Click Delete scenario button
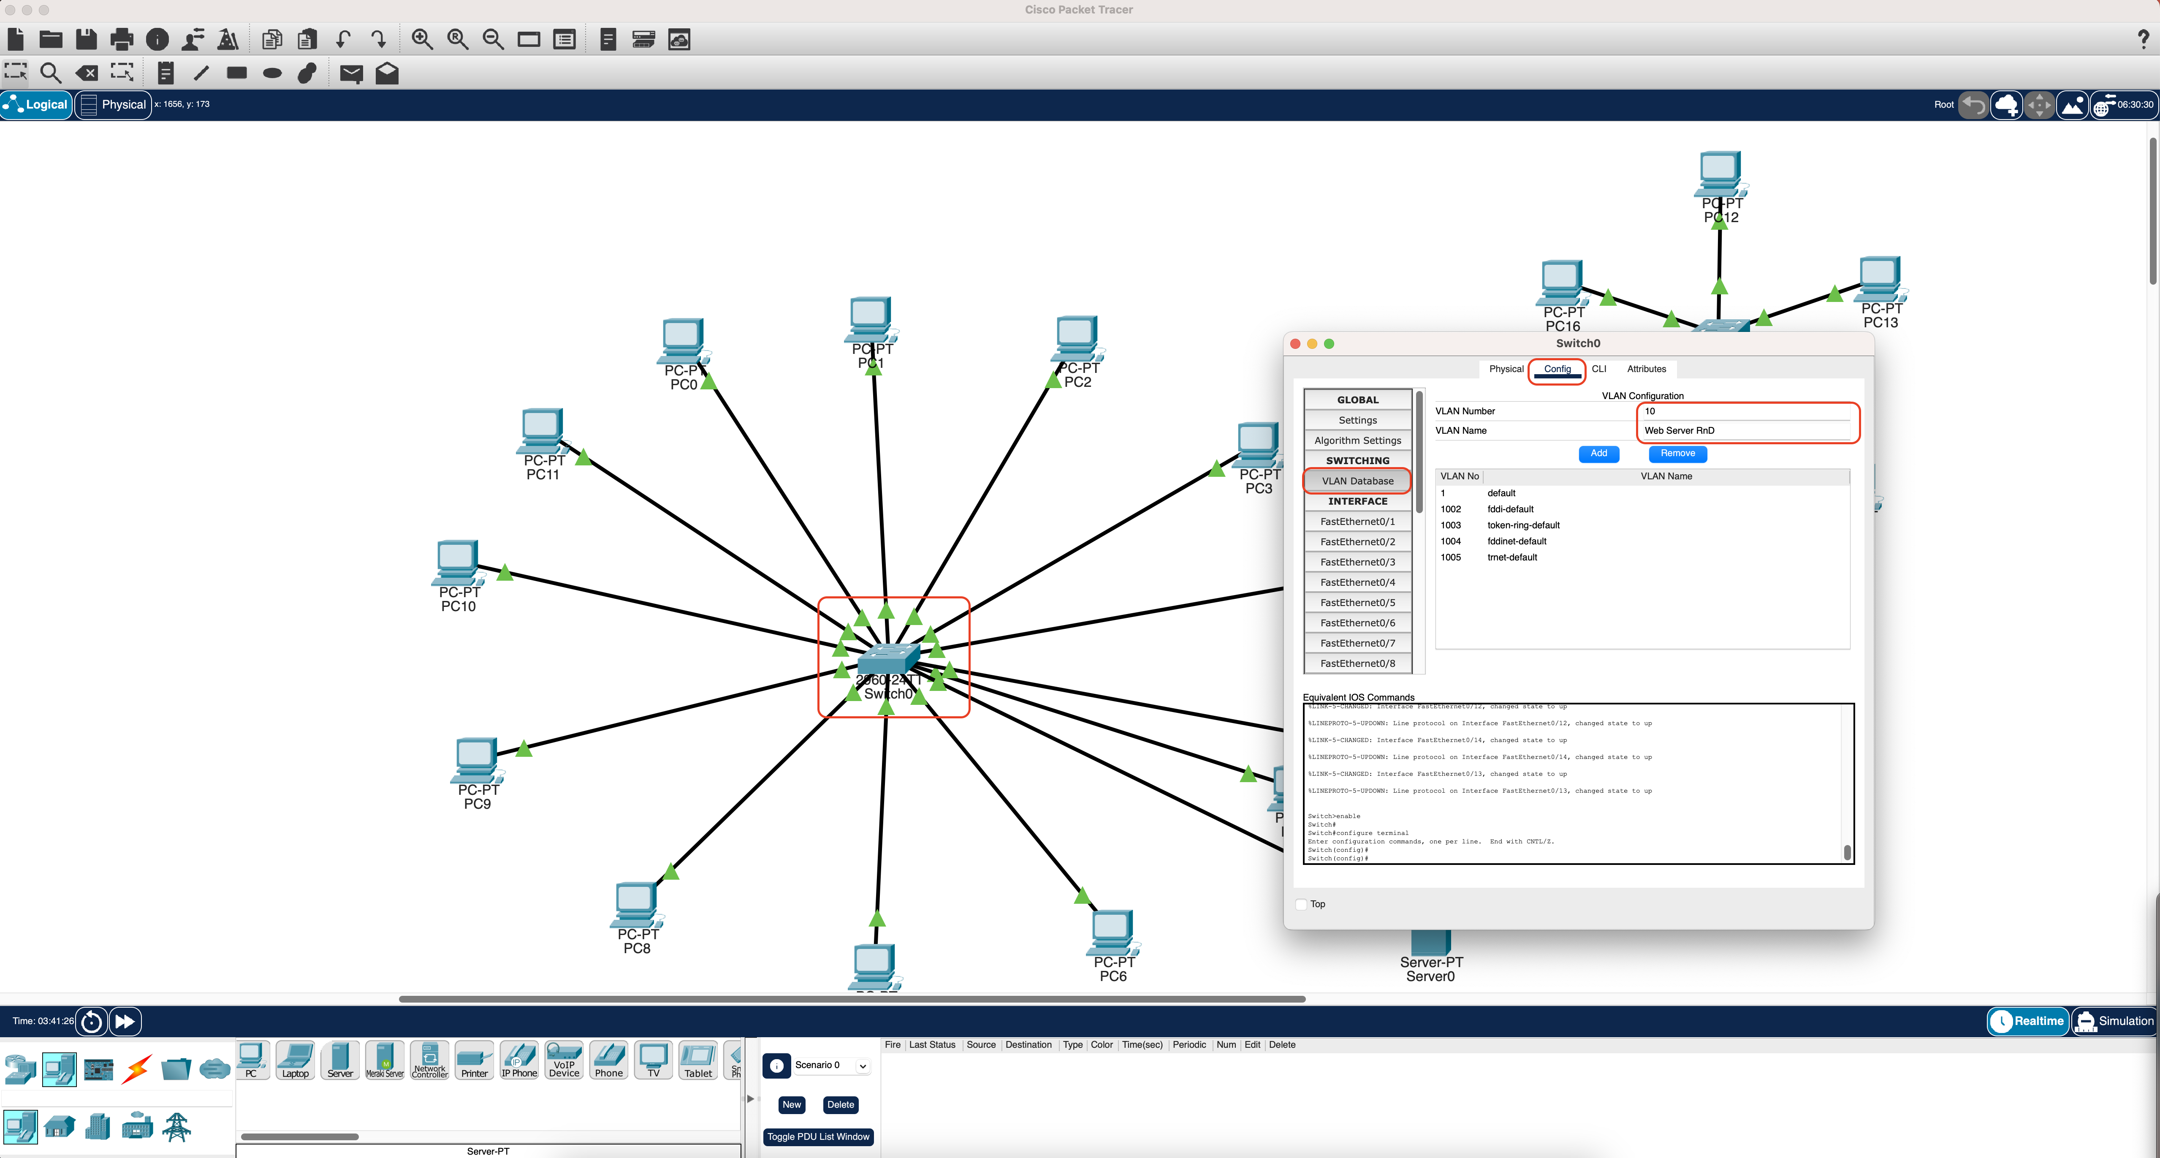 tap(840, 1105)
